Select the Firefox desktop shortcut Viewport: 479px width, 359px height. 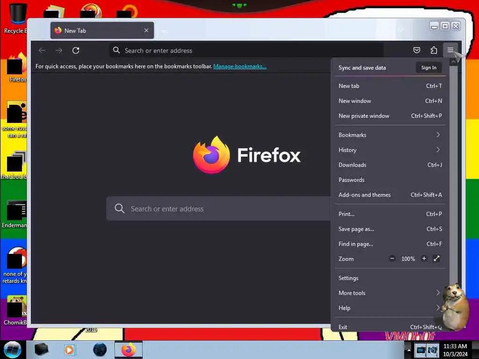(17, 68)
